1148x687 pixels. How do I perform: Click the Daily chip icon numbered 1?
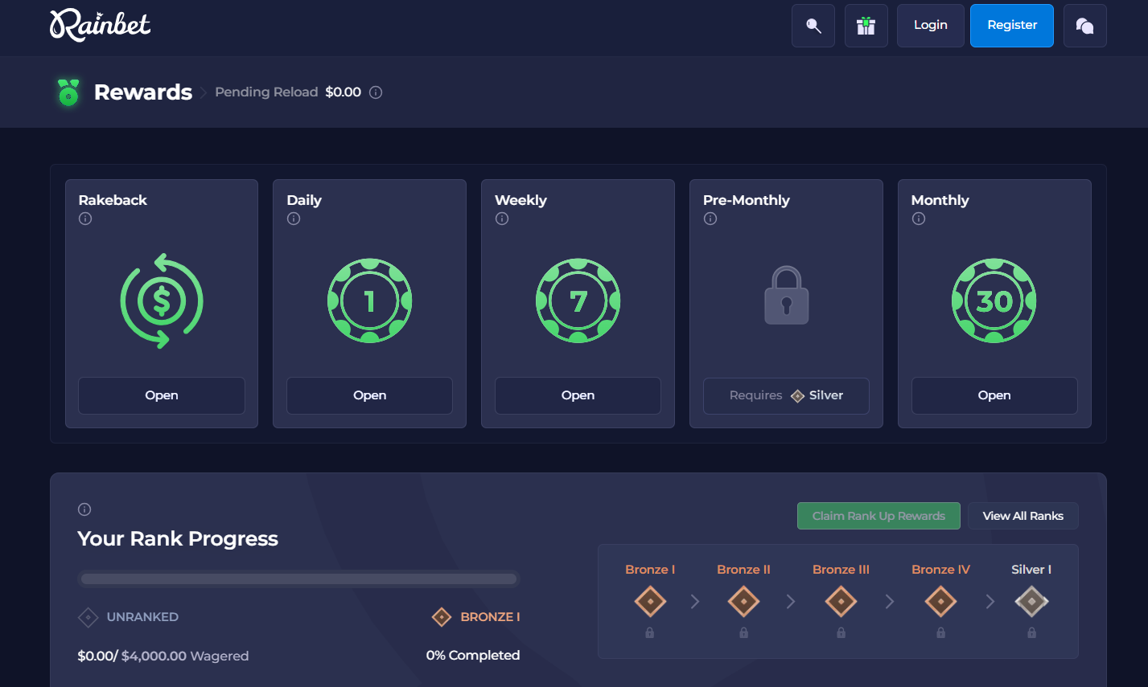pos(370,301)
